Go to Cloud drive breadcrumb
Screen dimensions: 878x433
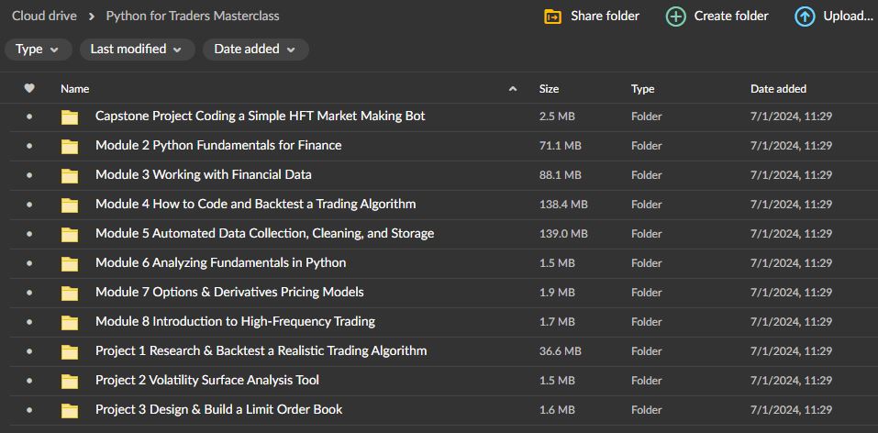click(x=44, y=17)
